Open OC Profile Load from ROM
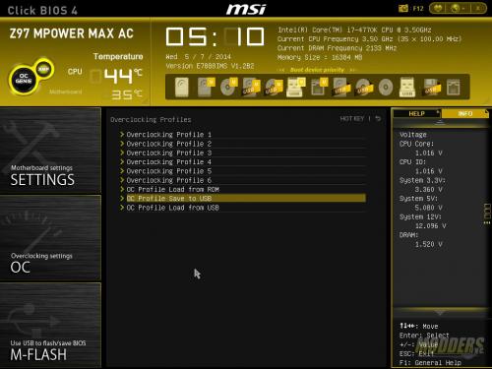The width and height of the screenshot is (492, 369). [x=243, y=190]
